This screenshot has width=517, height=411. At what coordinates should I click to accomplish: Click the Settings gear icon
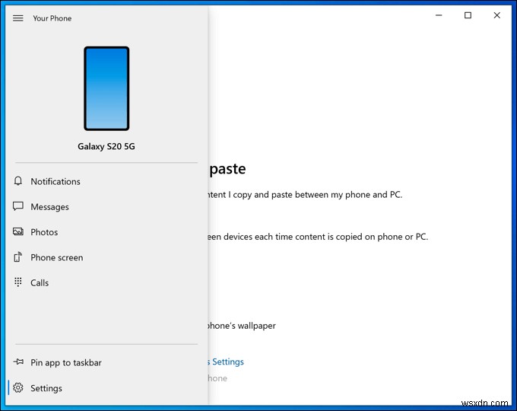18,388
